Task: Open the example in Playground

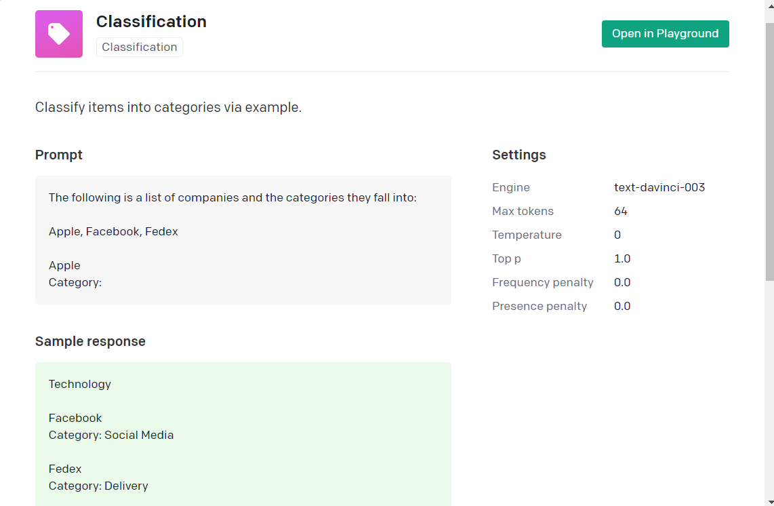Action: point(665,34)
